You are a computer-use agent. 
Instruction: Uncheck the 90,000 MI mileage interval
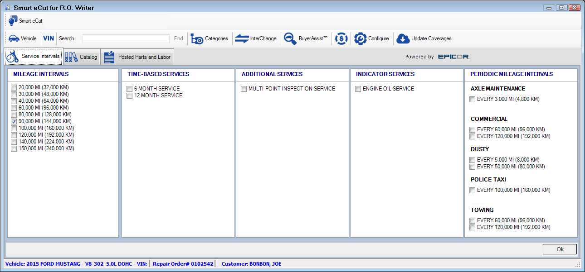(x=14, y=121)
